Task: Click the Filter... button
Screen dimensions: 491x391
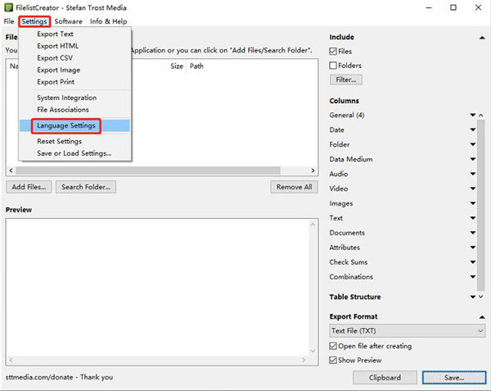Action: pos(346,80)
